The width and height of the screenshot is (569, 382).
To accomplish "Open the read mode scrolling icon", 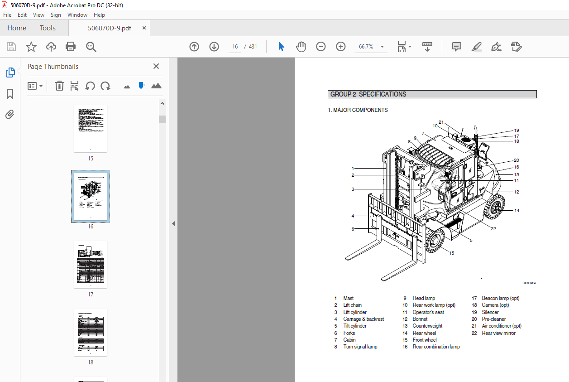I will (427, 47).
